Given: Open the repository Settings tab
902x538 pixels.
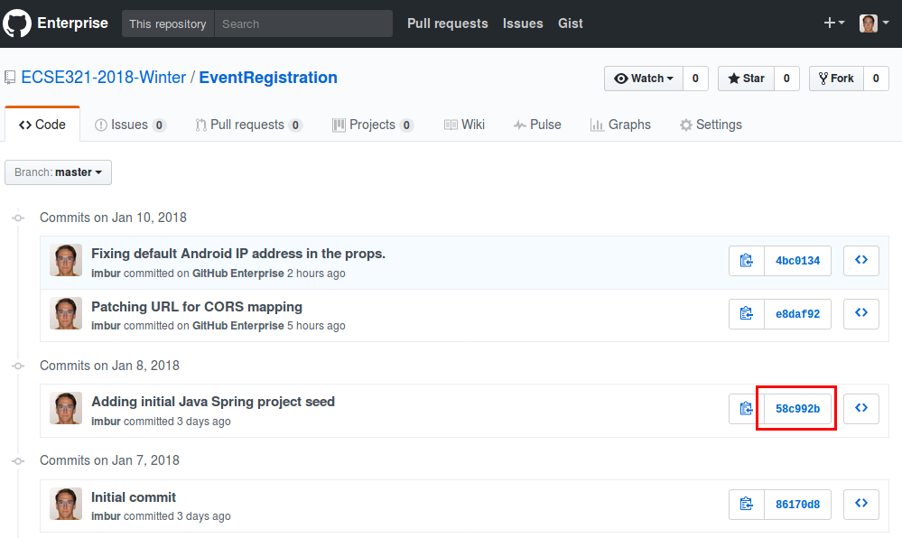Looking at the screenshot, I should (711, 125).
